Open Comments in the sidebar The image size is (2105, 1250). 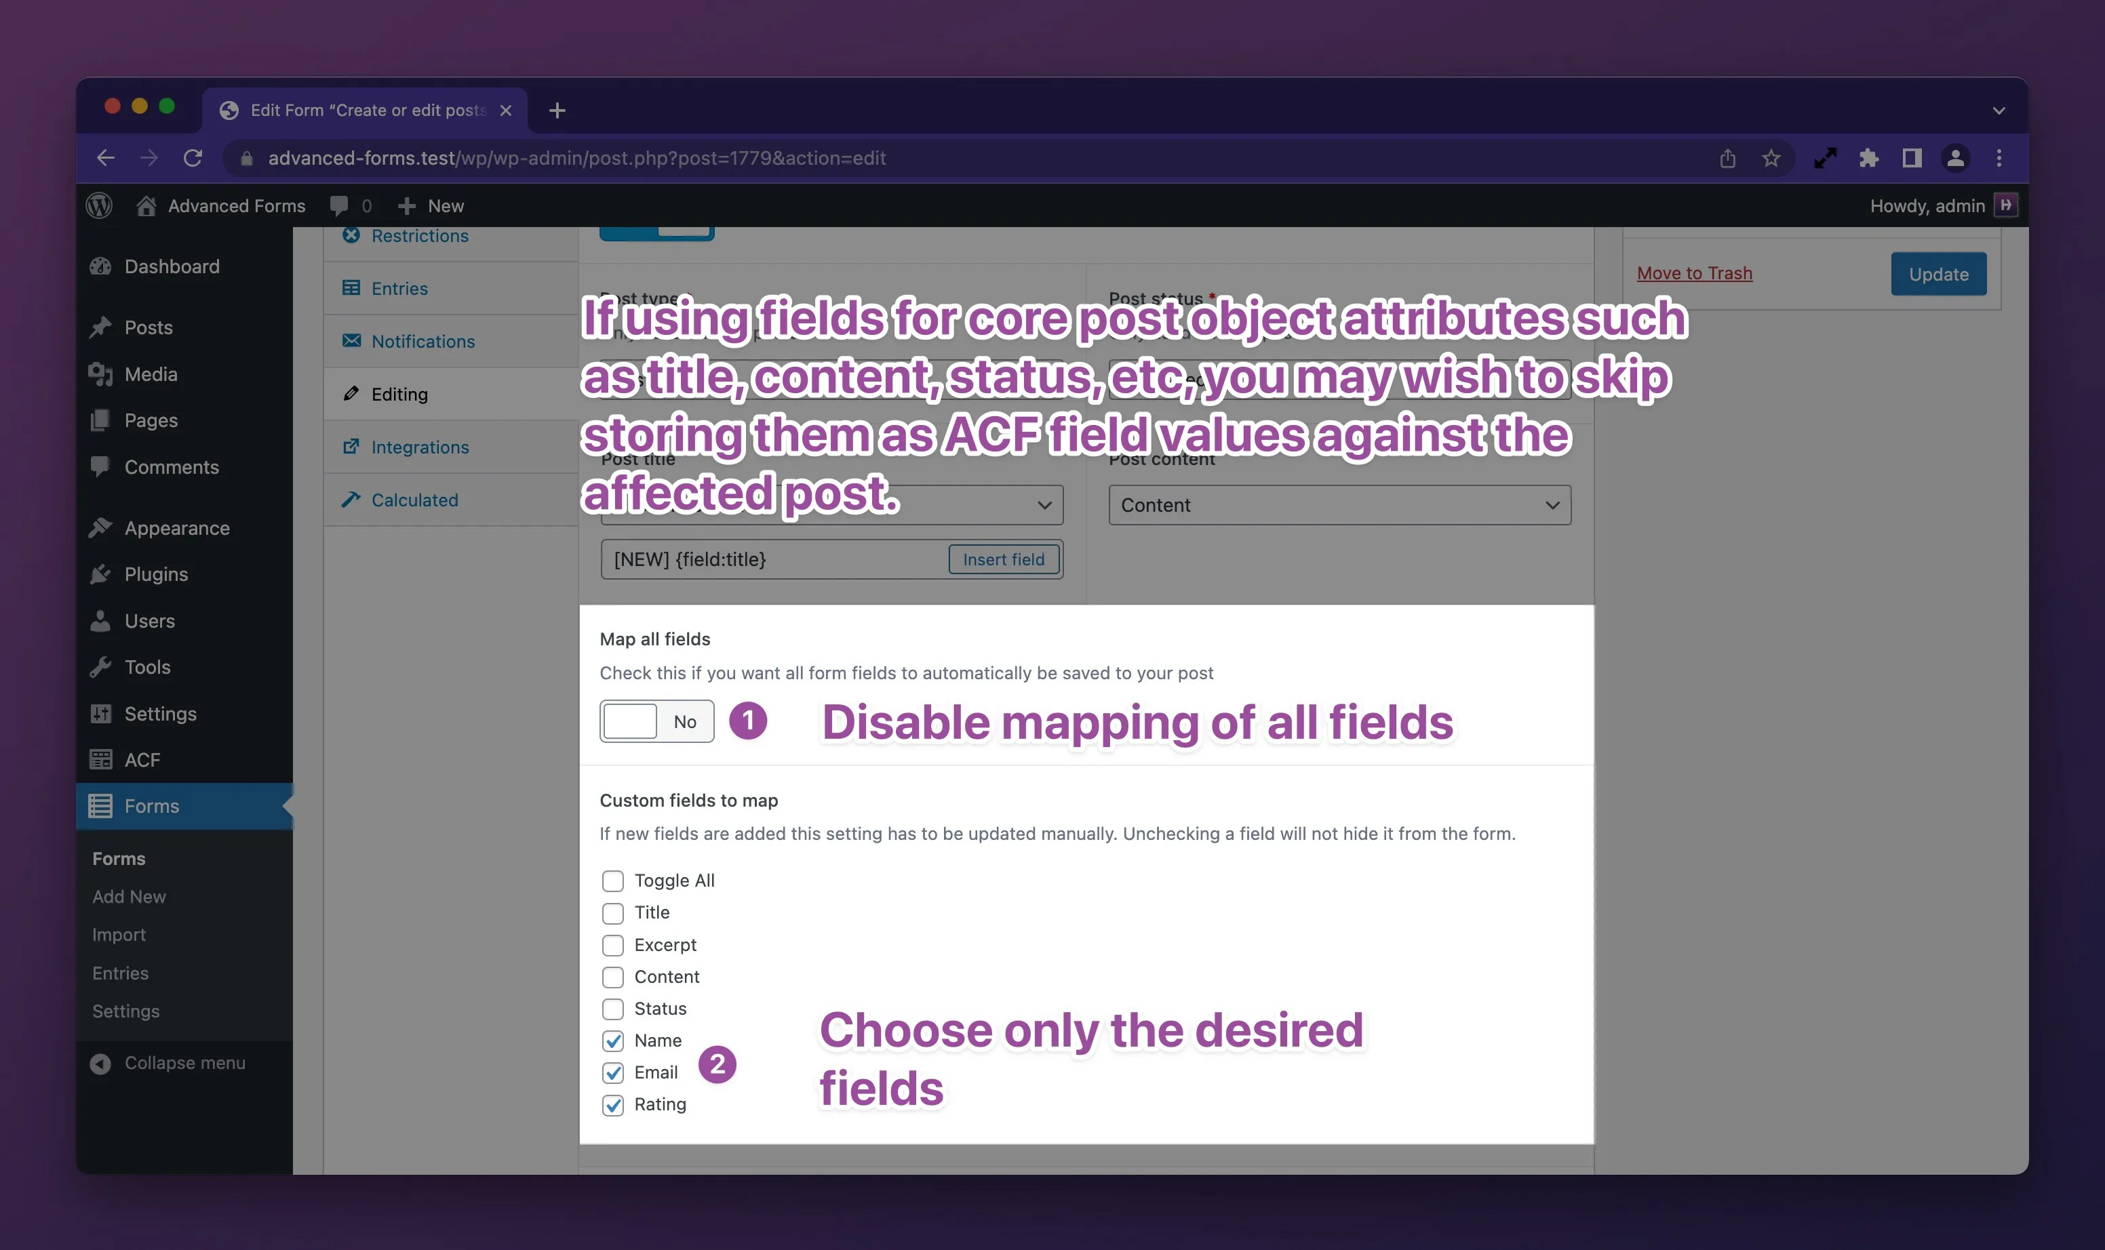(184, 466)
